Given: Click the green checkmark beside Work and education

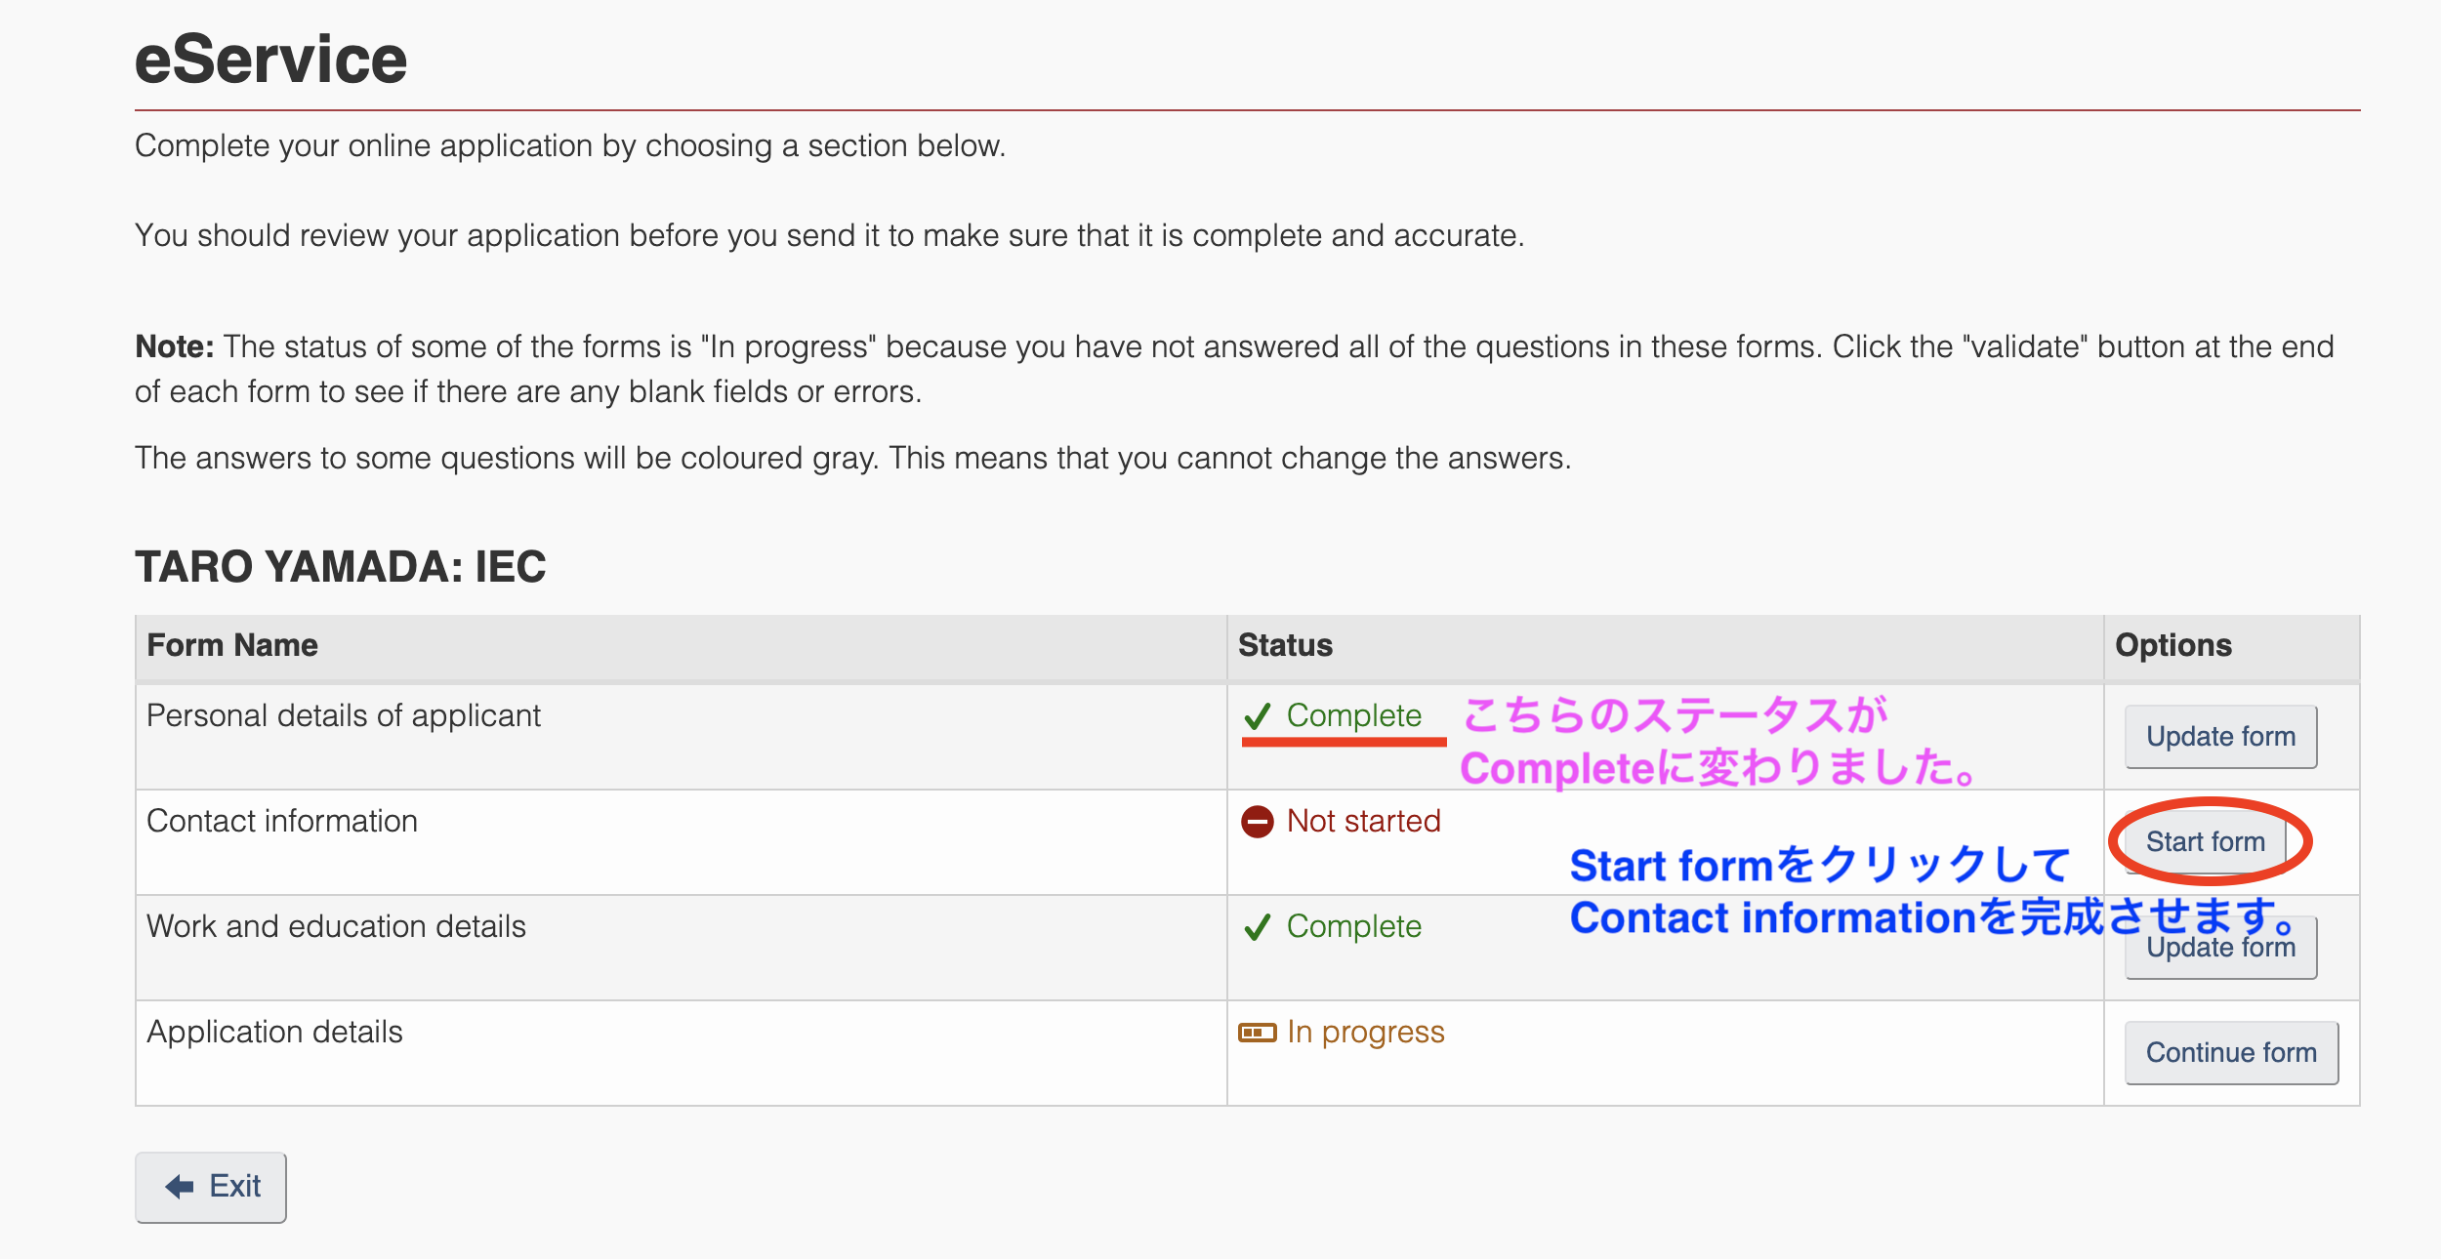Looking at the screenshot, I should [x=1257, y=927].
